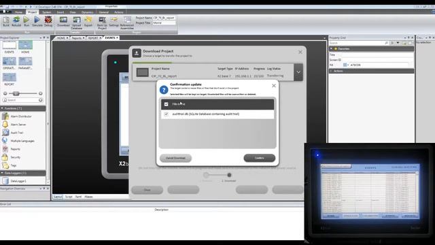Screen dimensions: 435x245
Task: Open DataLogger1 item
Action: [x=14, y=181]
